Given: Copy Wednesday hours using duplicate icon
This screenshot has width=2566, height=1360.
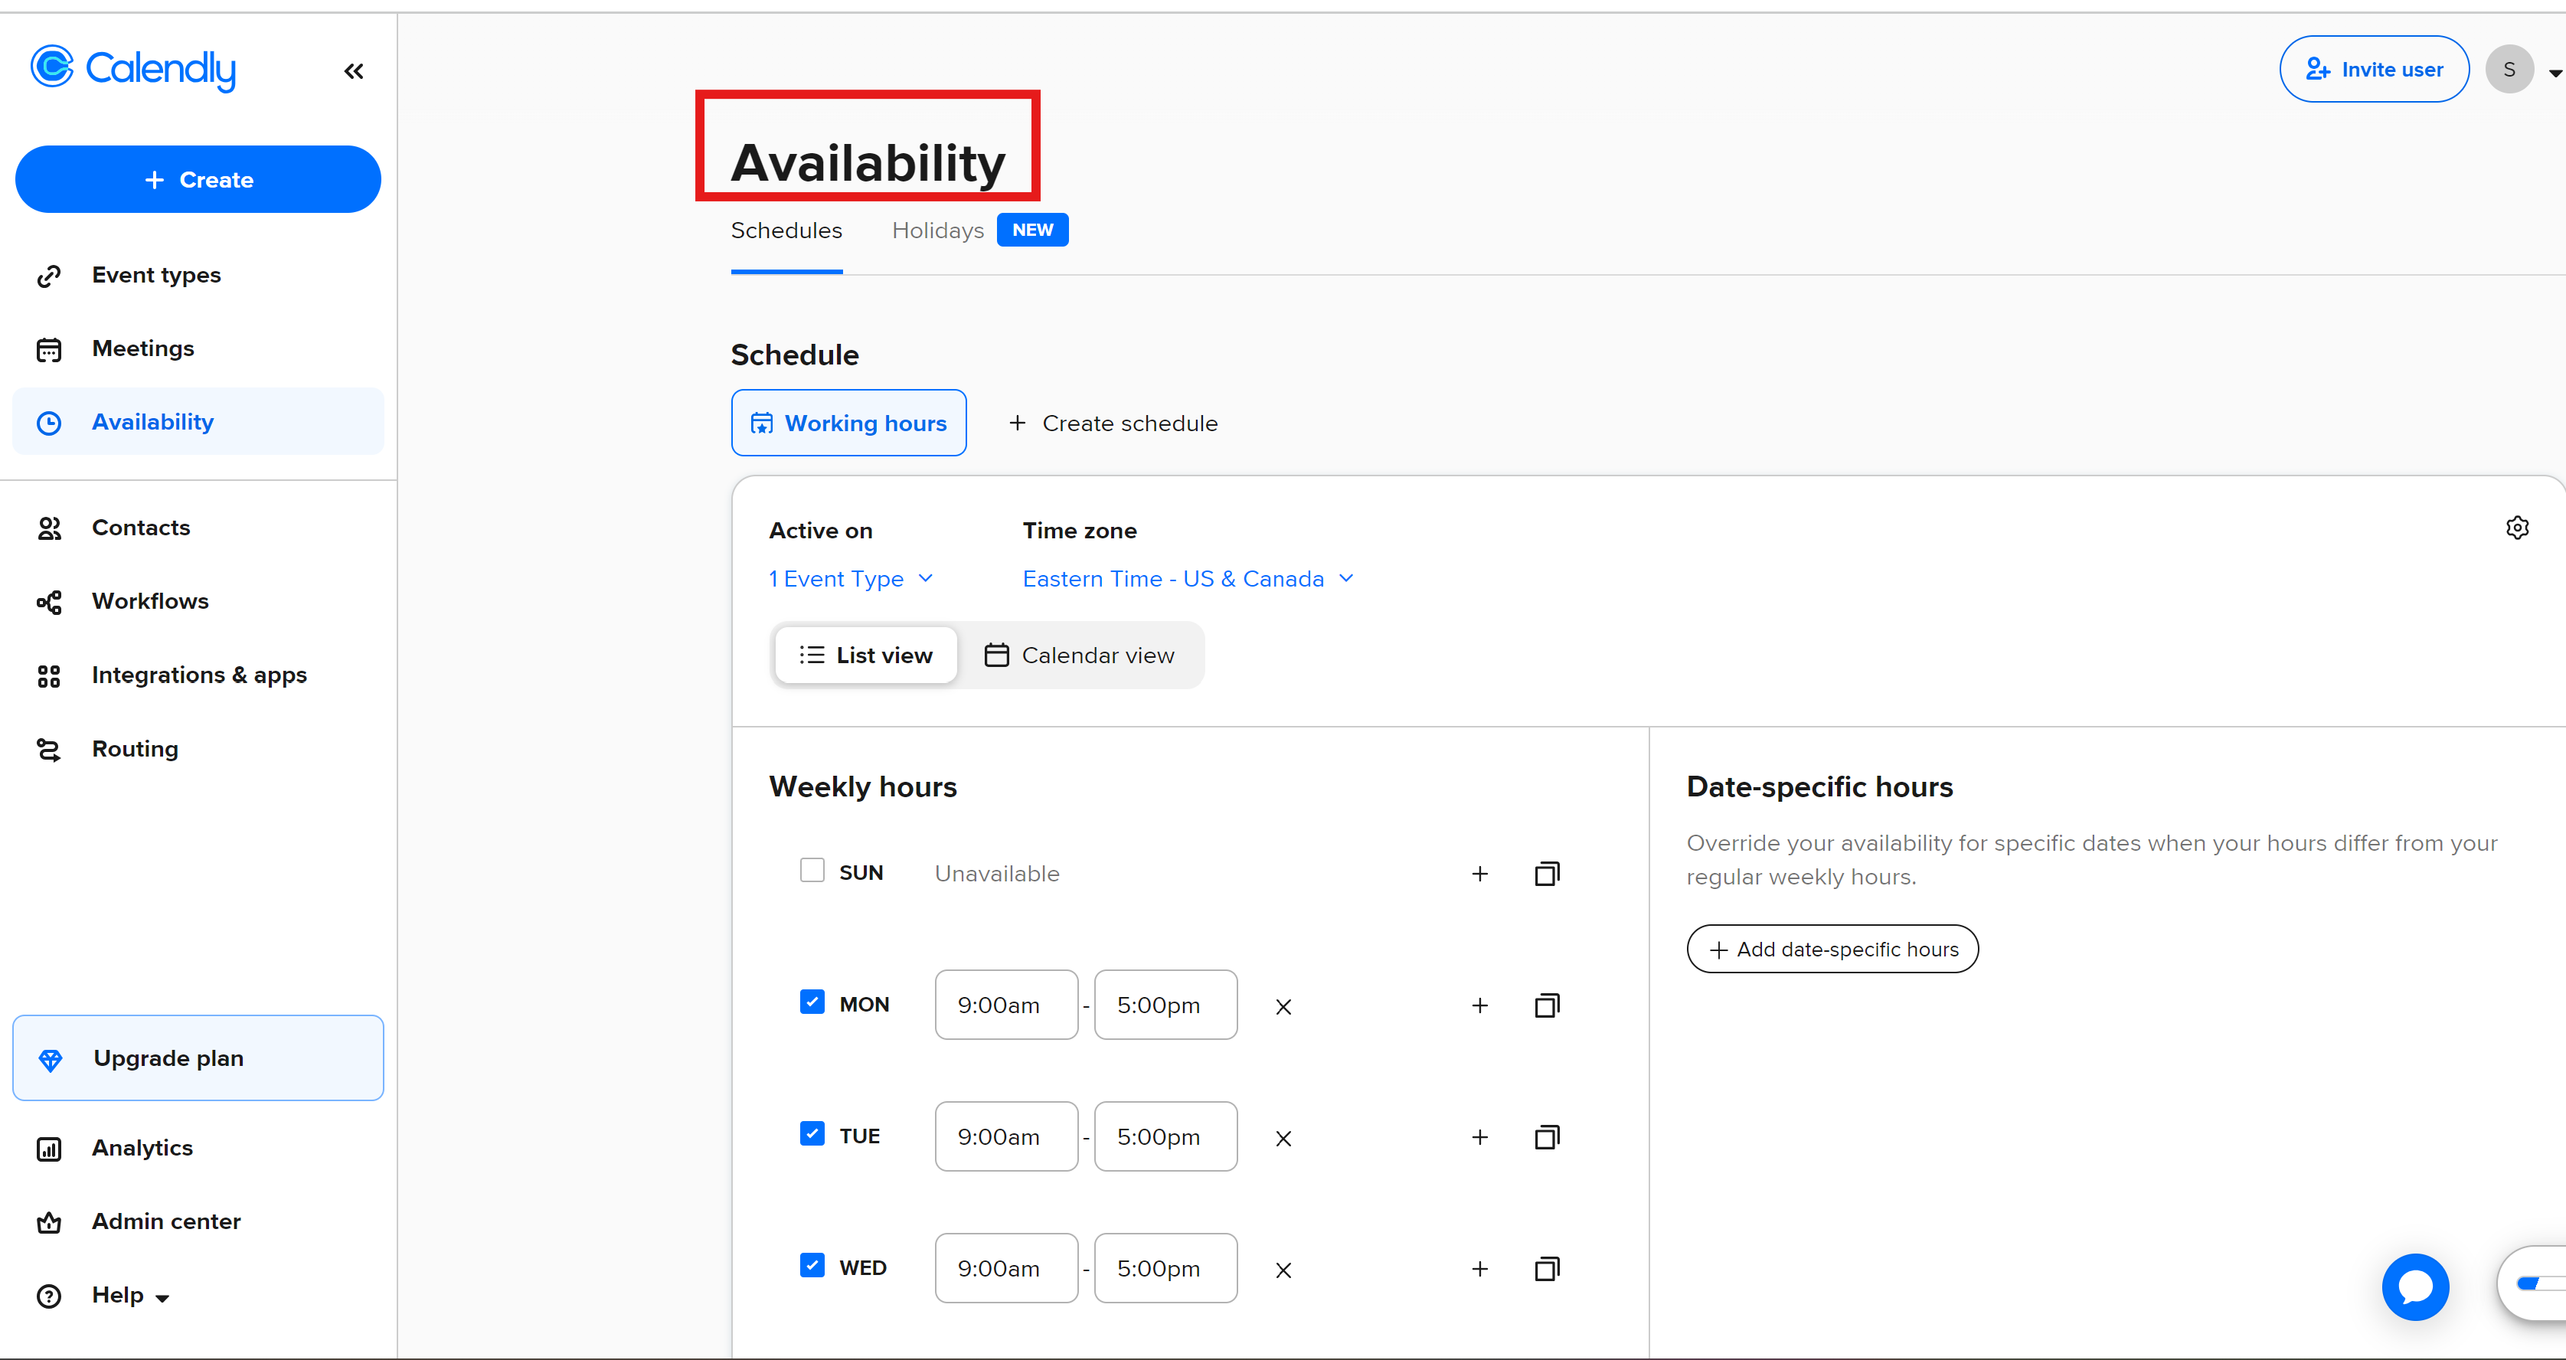Looking at the screenshot, I should (x=1546, y=1268).
